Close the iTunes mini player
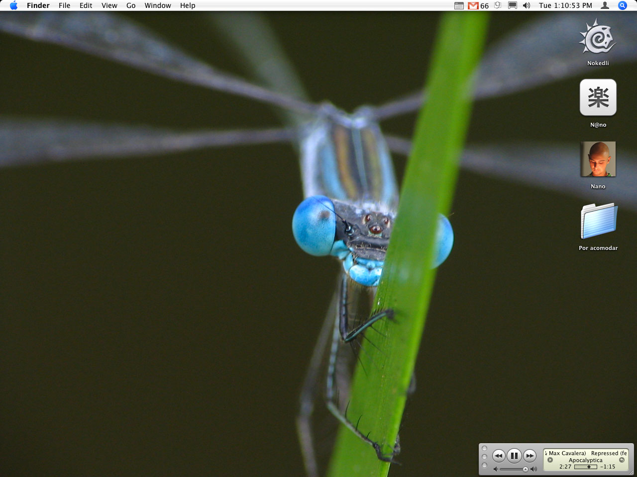The image size is (637, 477). (484, 448)
